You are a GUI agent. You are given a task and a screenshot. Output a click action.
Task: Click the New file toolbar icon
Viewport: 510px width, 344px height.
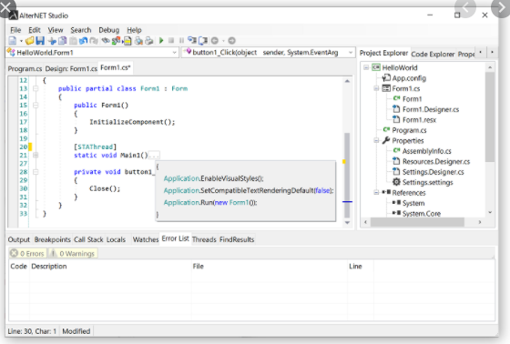pyautogui.click(x=13, y=41)
